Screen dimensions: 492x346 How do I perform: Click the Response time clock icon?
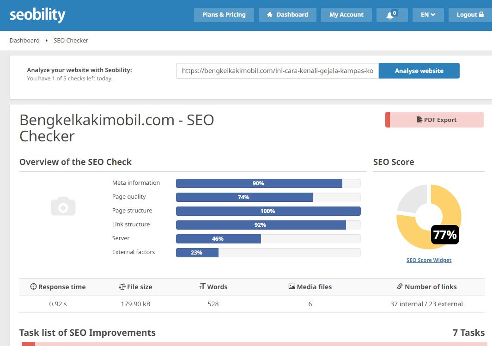coord(33,286)
